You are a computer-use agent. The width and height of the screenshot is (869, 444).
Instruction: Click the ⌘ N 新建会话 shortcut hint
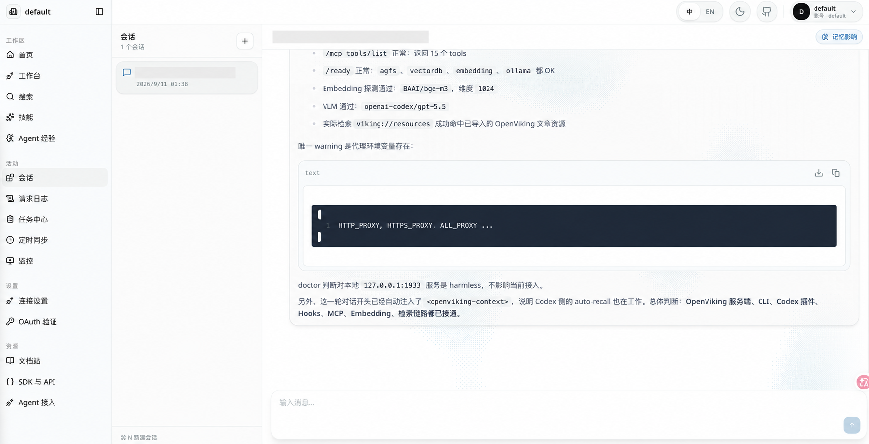139,437
